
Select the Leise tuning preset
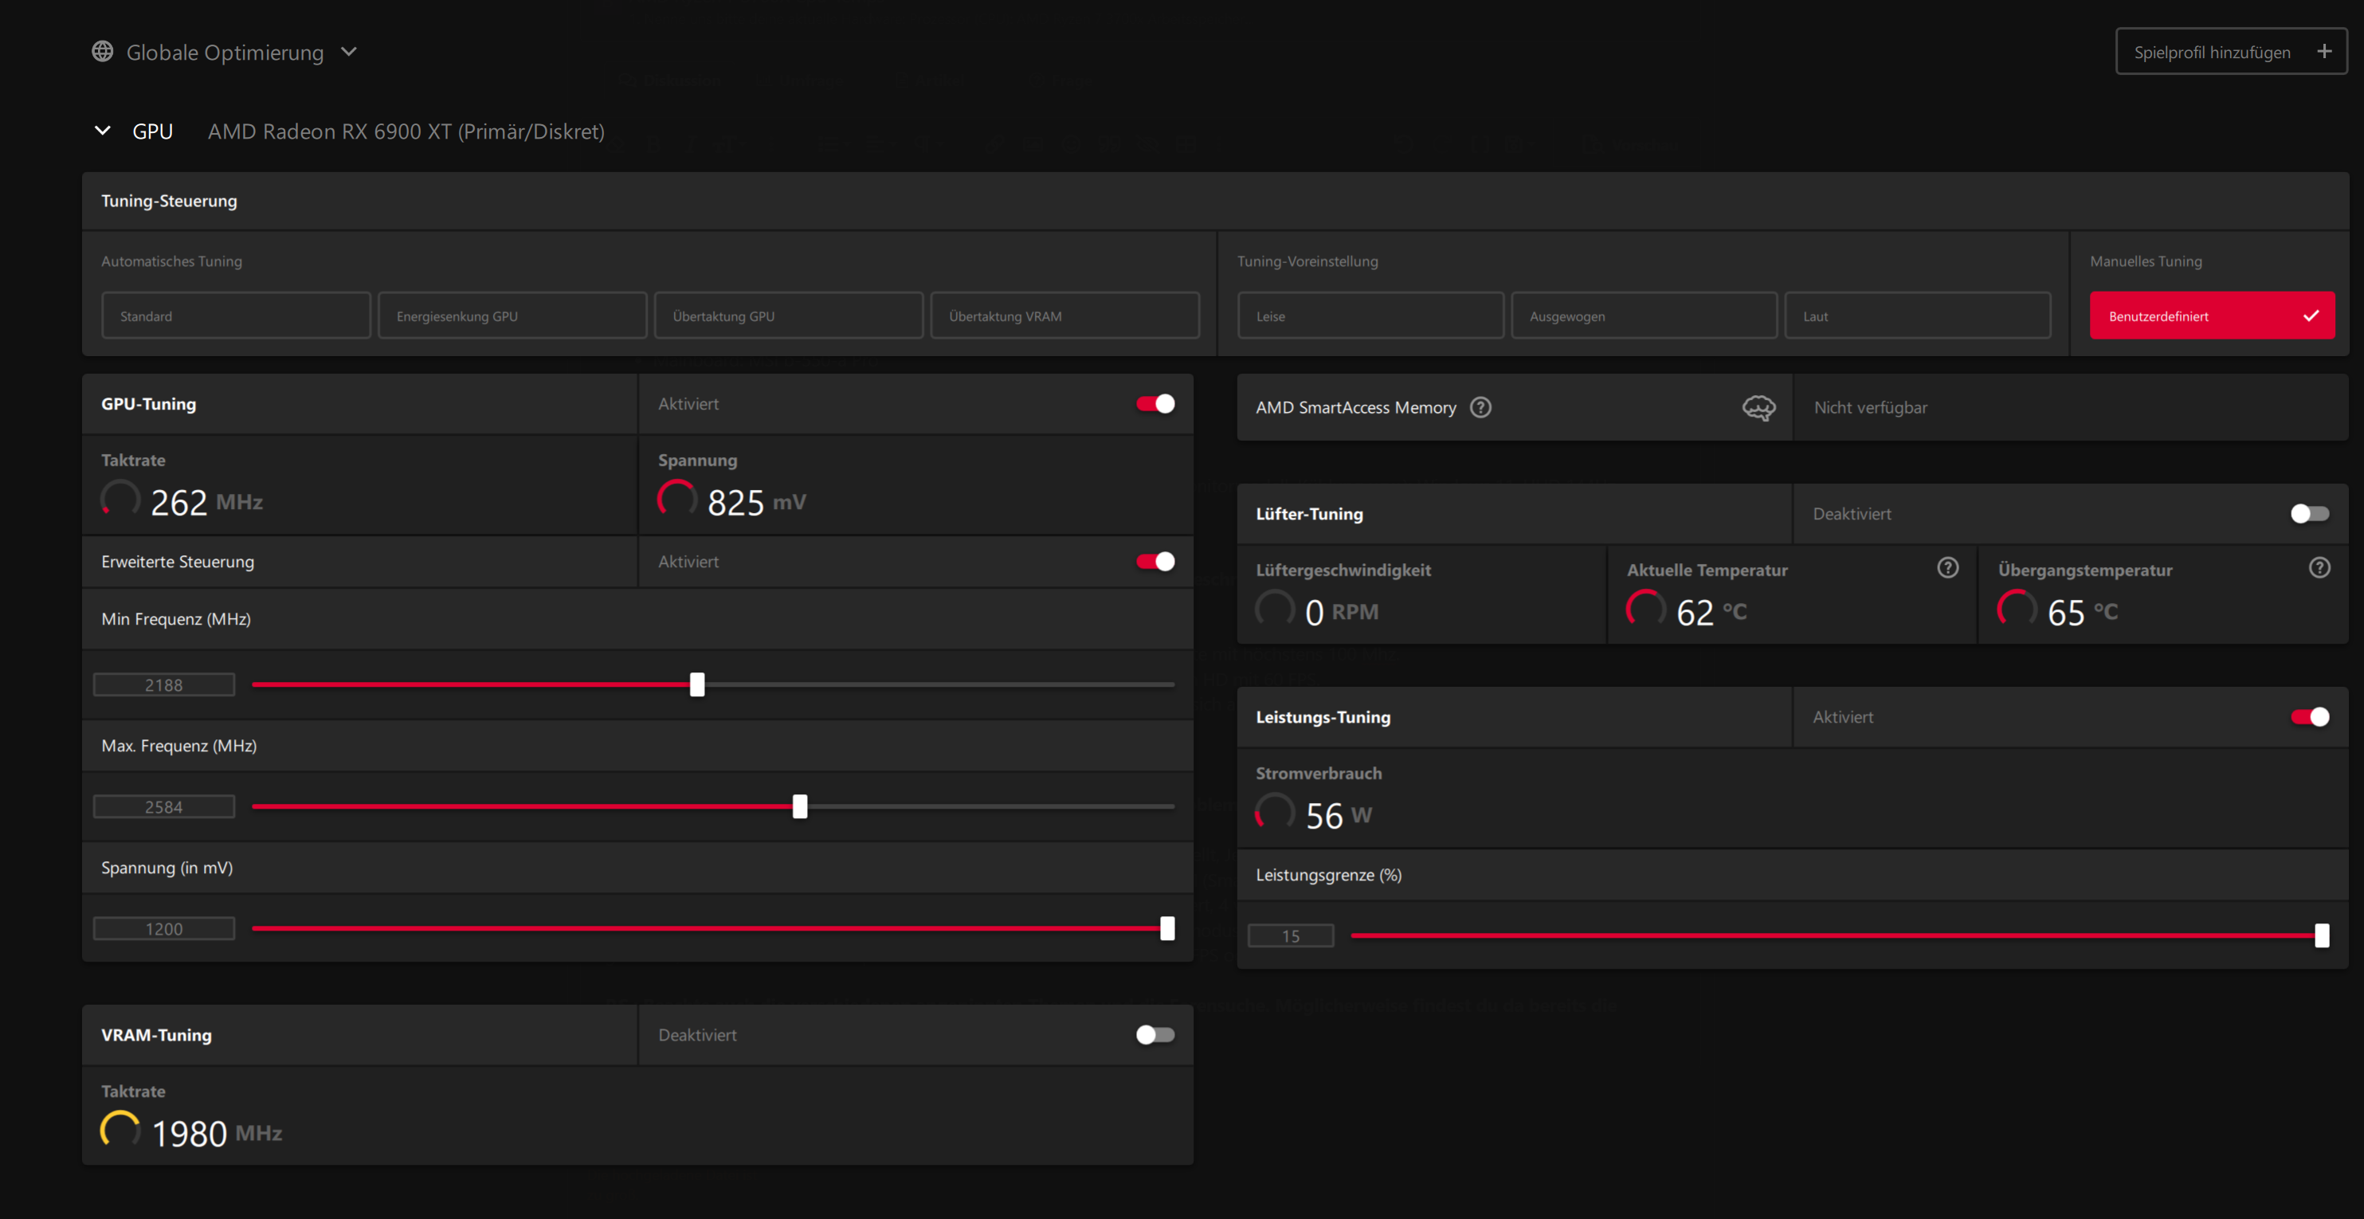point(1370,316)
